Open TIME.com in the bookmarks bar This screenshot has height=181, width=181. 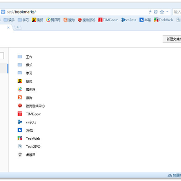pyautogui.click(x=108, y=20)
